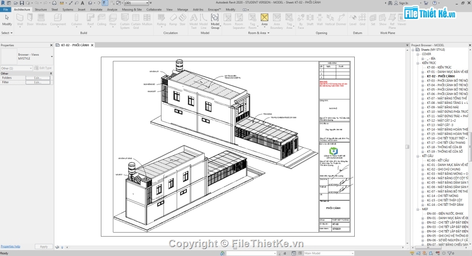
Task: Pick the Door tool
Action: click(30, 20)
